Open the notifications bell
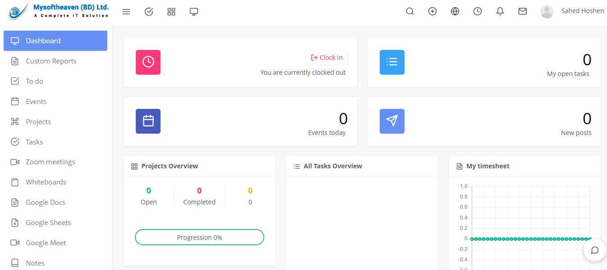The image size is (607, 270). (x=500, y=12)
